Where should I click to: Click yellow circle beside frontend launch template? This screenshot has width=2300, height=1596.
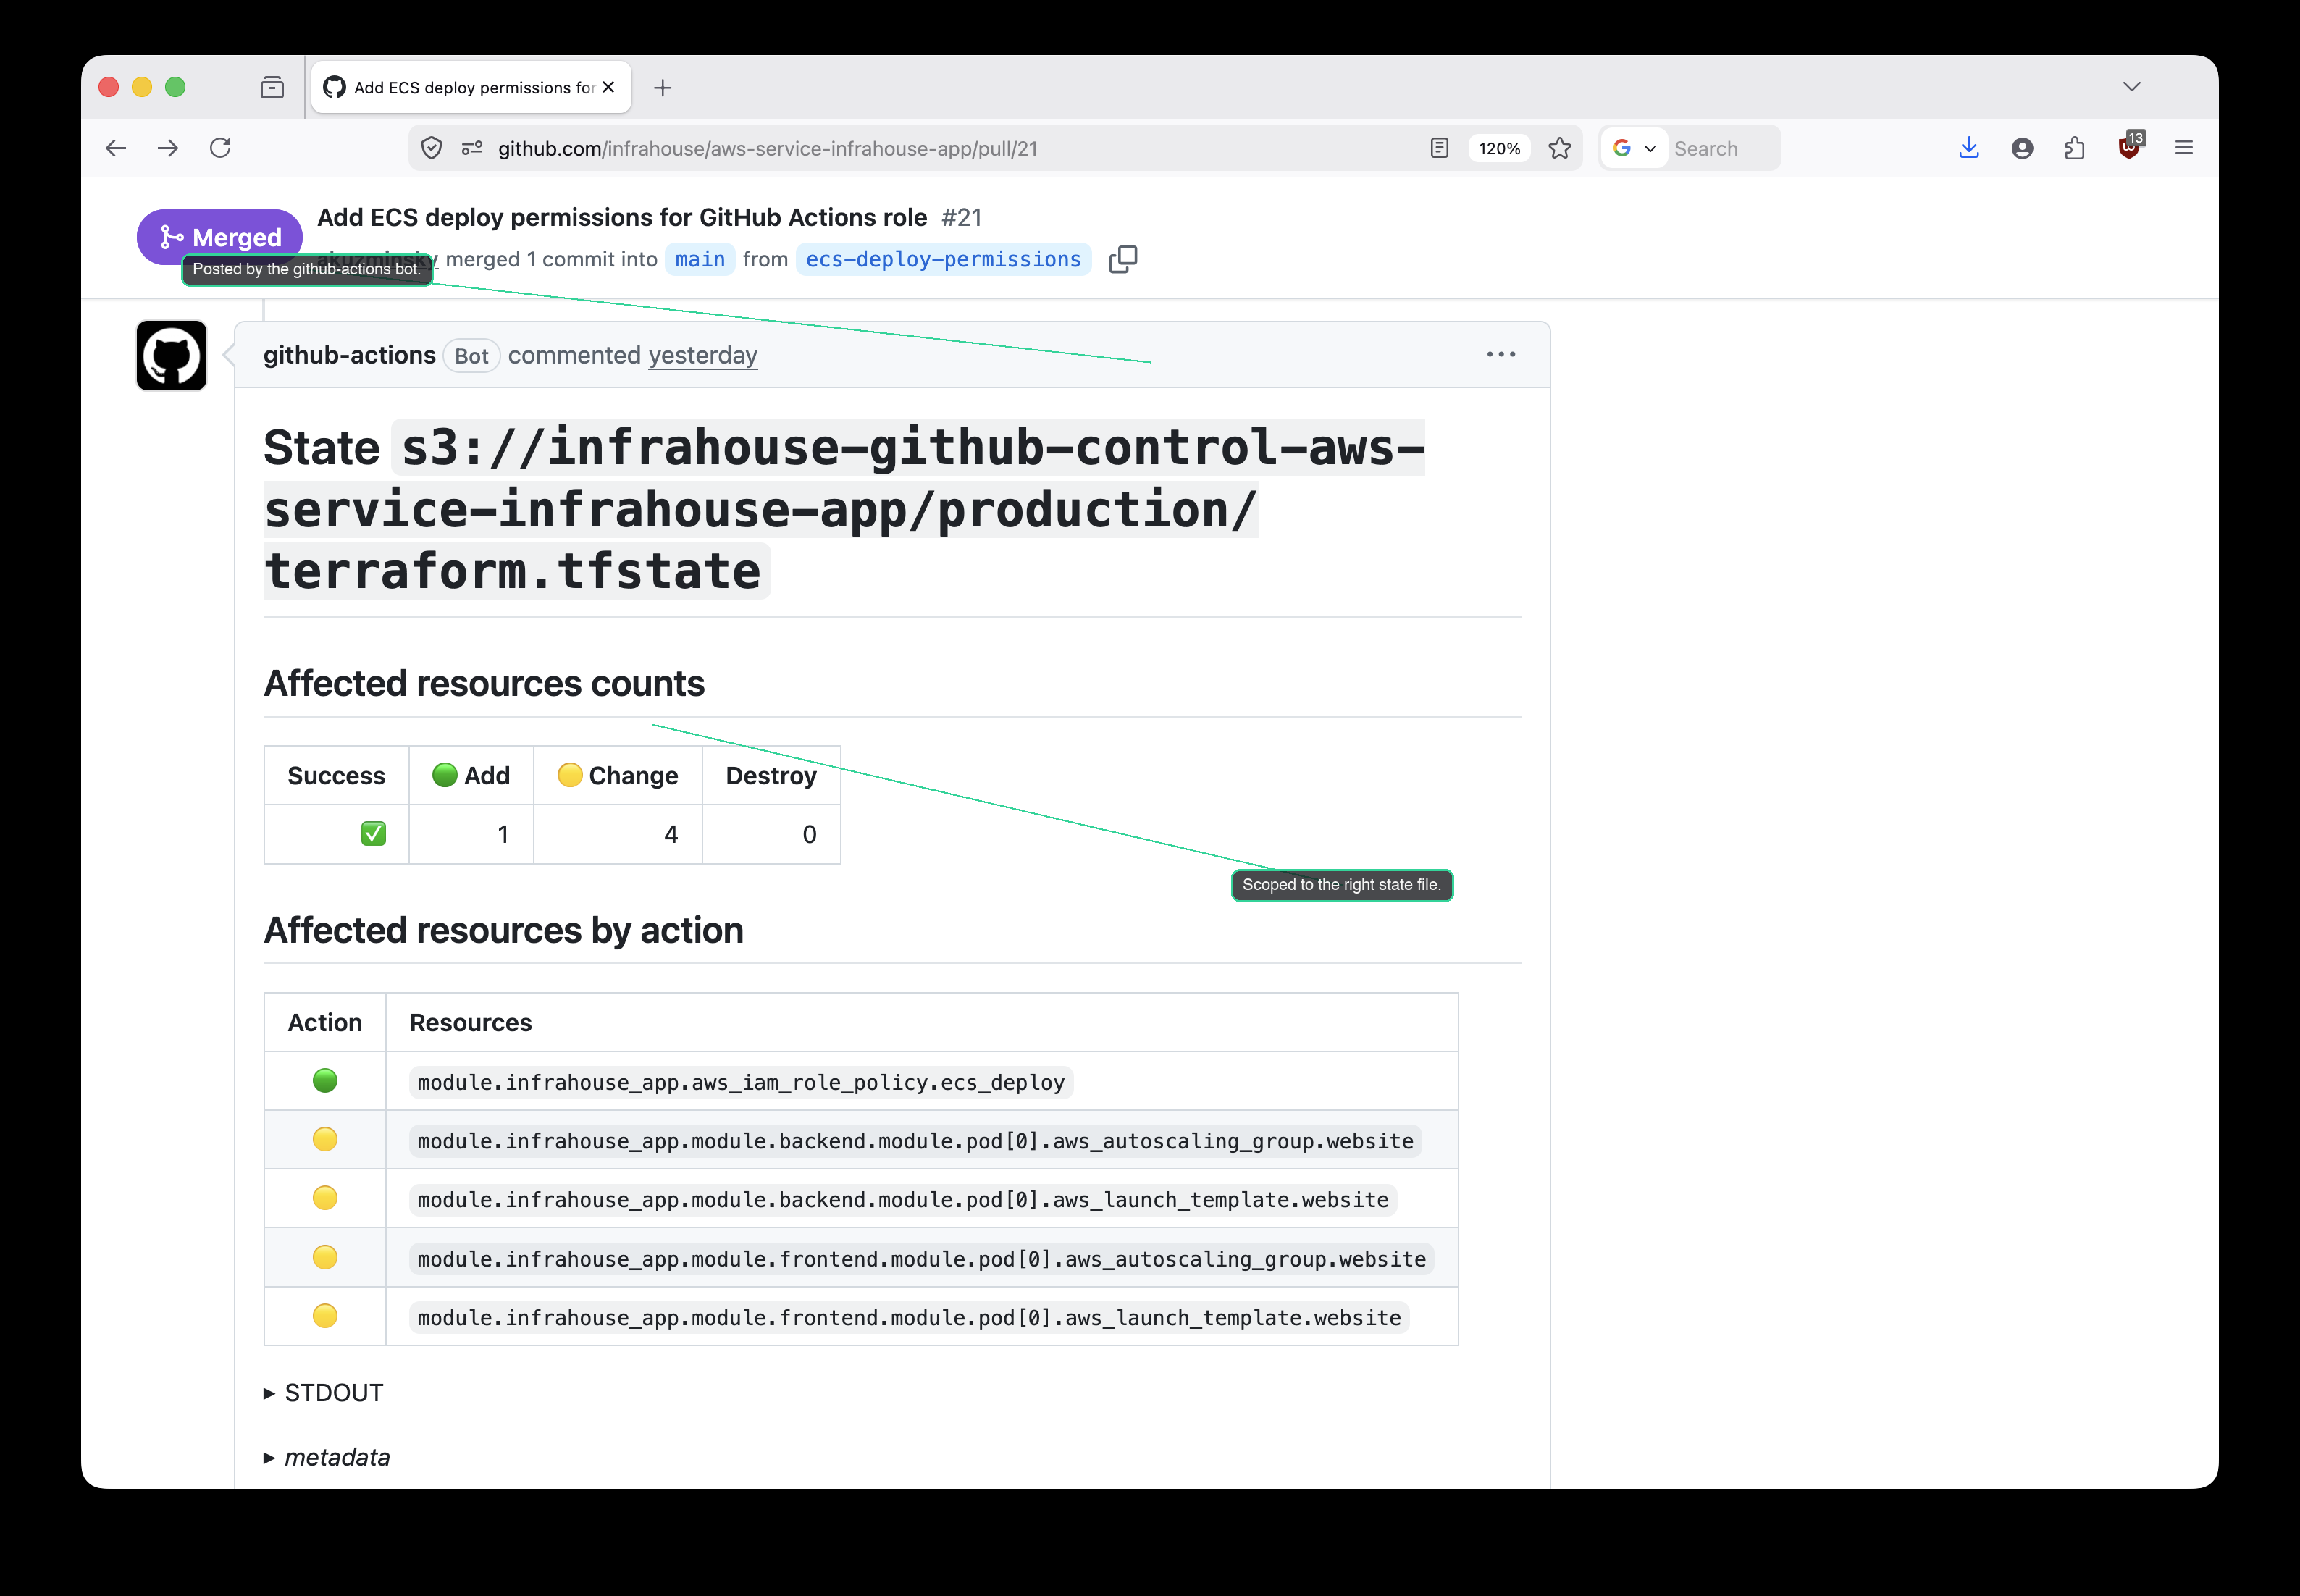tap(325, 1315)
